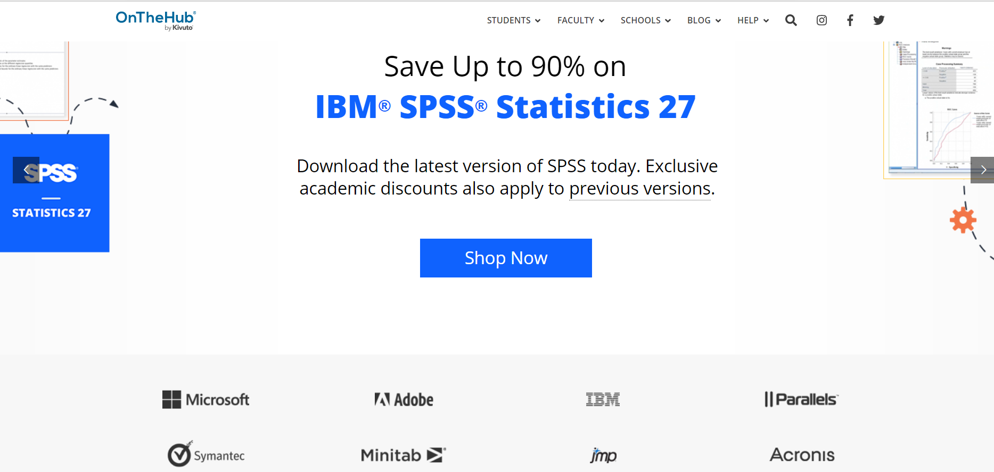994x472 pixels.
Task: Select the SPSS Statistics 27 blue tile
Action: tap(54, 193)
